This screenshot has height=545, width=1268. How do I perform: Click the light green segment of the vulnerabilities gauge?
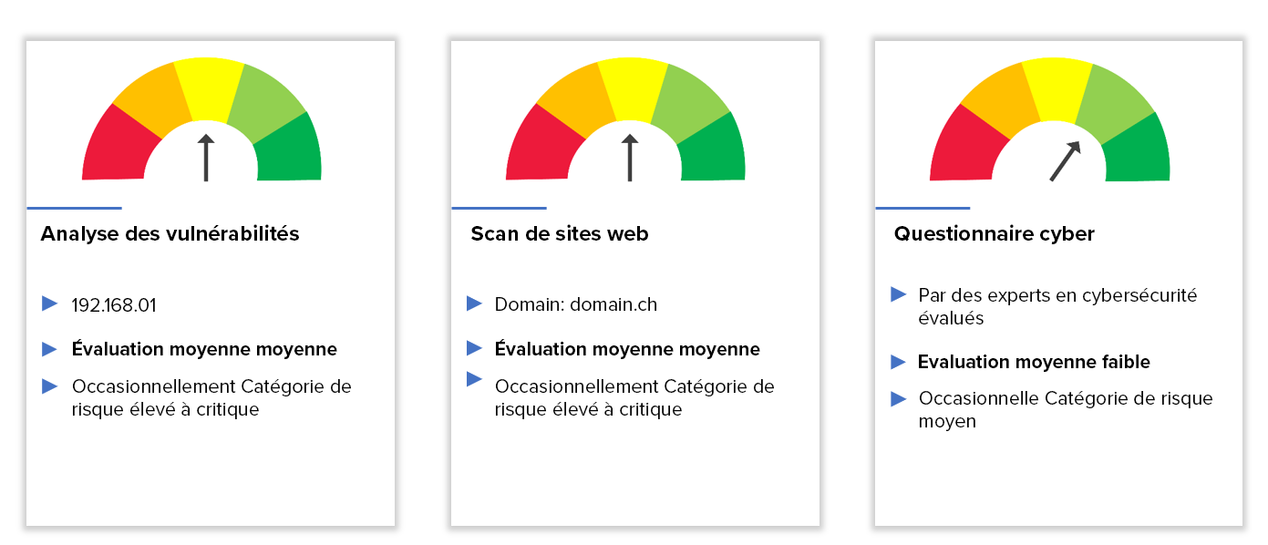264,102
